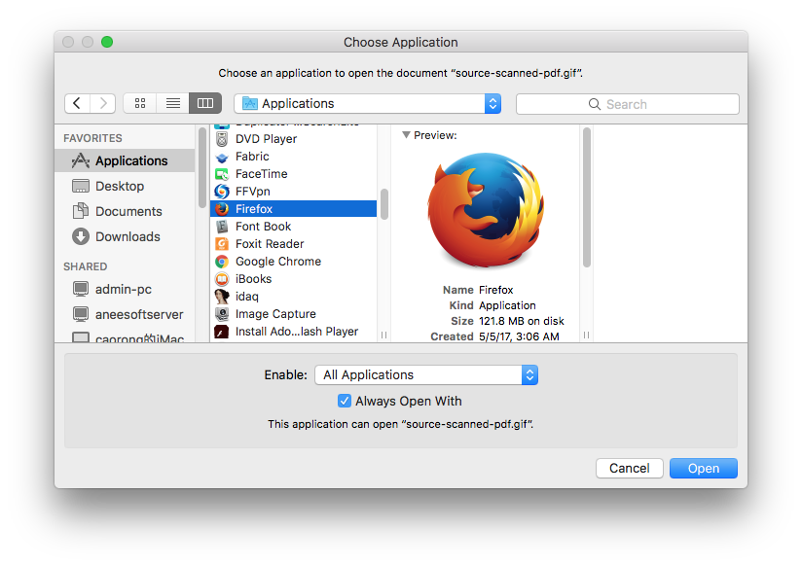
Task: Click the Fabric app icon
Action: point(222,157)
